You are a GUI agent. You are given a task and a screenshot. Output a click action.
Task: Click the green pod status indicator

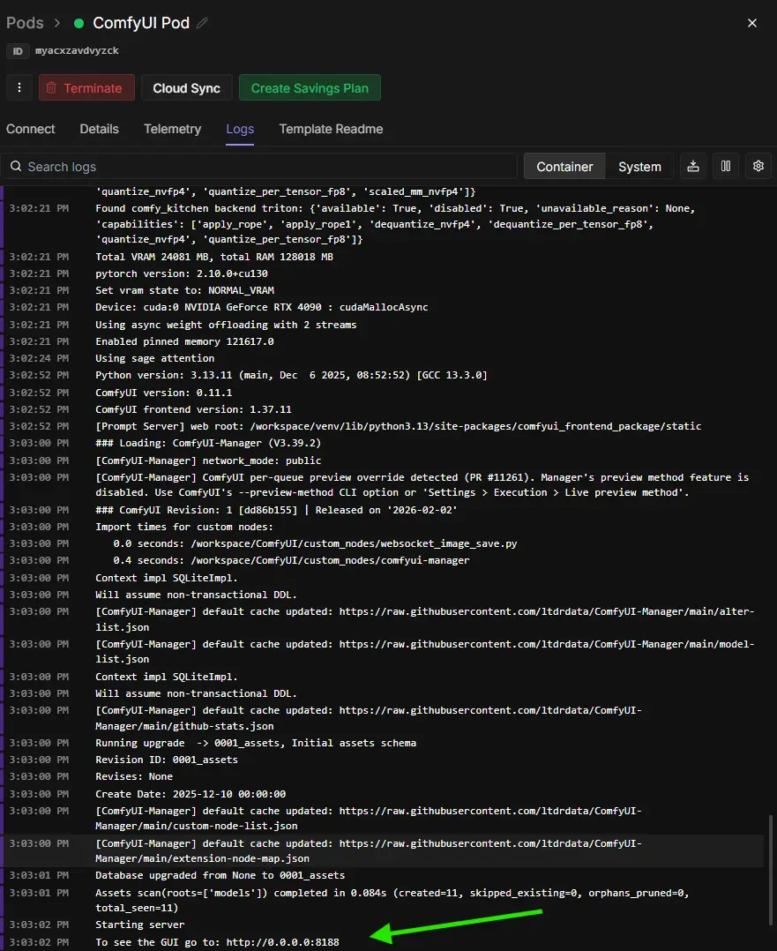pos(79,23)
